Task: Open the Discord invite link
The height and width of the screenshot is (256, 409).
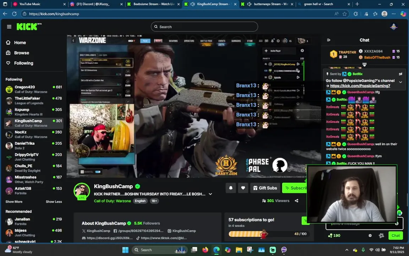Action: coord(107,238)
